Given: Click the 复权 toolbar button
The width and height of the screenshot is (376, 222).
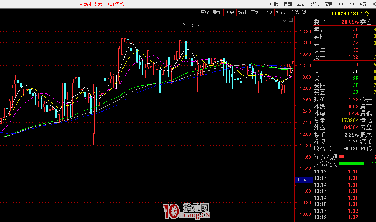Looking at the screenshot, I should click(205, 12).
